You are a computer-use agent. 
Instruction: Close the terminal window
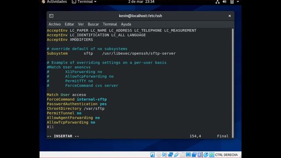(230, 16)
